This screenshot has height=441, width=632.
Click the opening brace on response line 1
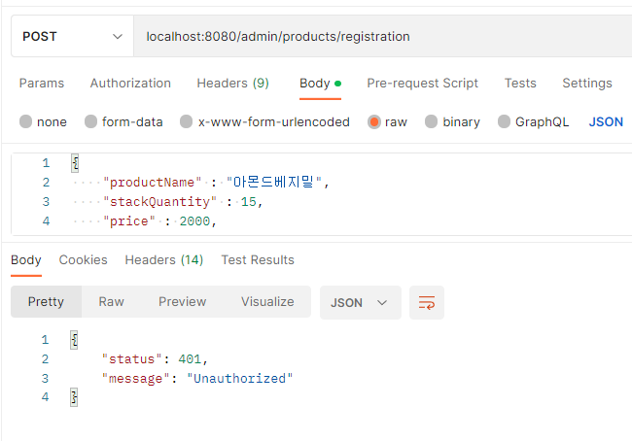pyautogui.click(x=74, y=340)
